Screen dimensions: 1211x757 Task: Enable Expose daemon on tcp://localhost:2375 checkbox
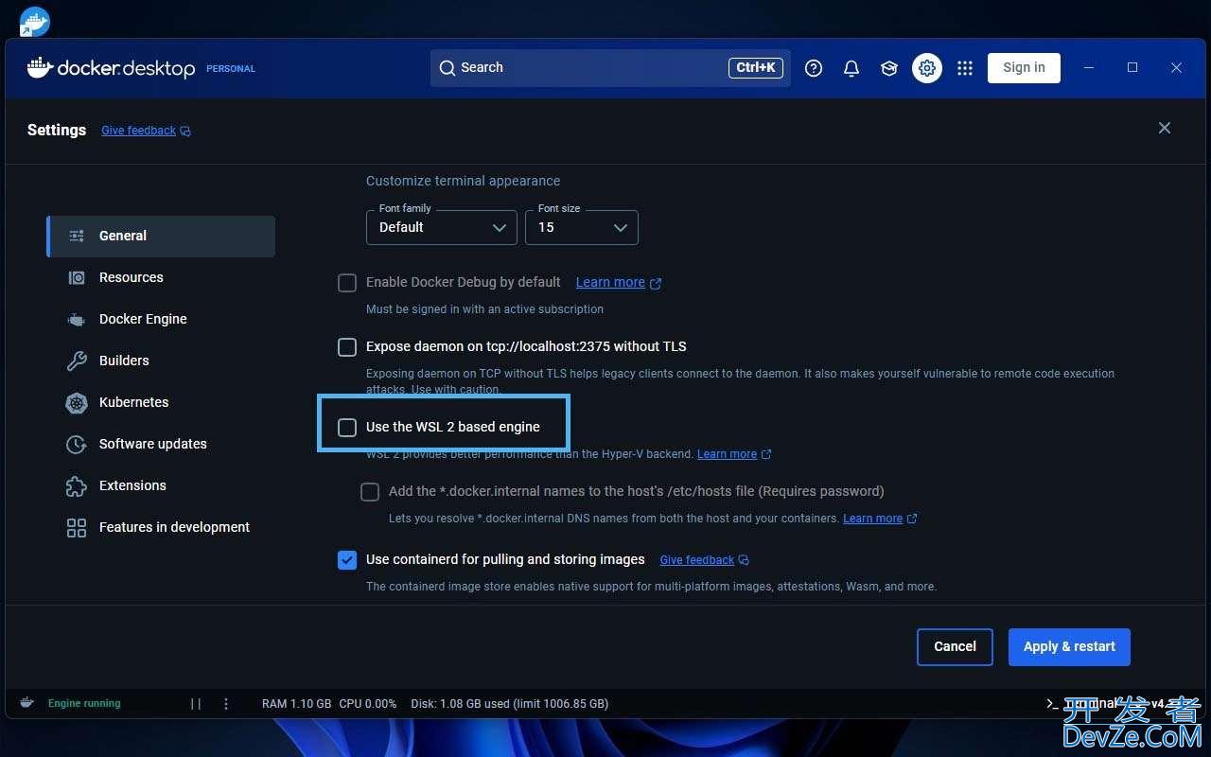[347, 347]
